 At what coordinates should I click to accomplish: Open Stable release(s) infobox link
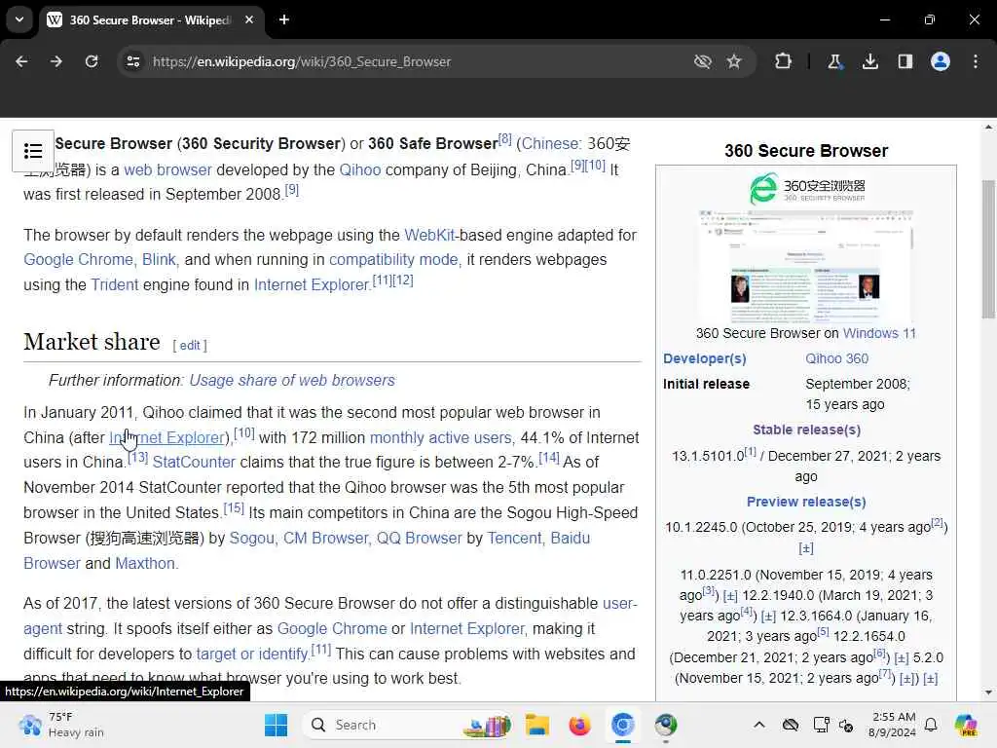tap(806, 430)
